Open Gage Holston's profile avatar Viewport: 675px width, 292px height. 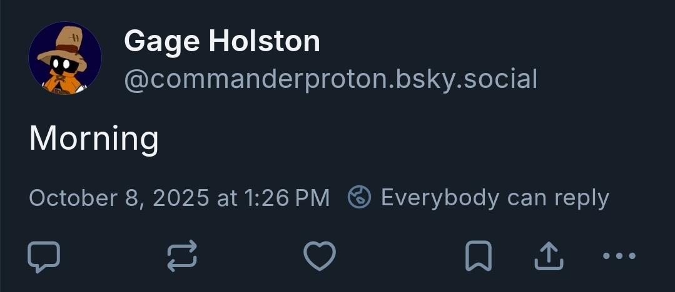coord(65,59)
